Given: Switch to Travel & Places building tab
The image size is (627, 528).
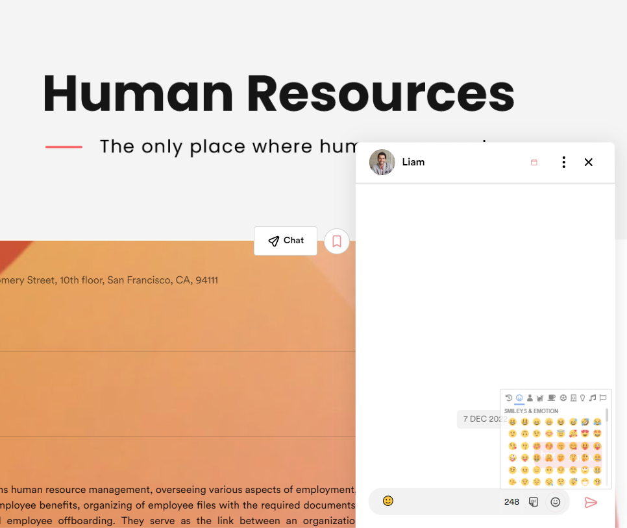Looking at the screenshot, I should coord(572,398).
